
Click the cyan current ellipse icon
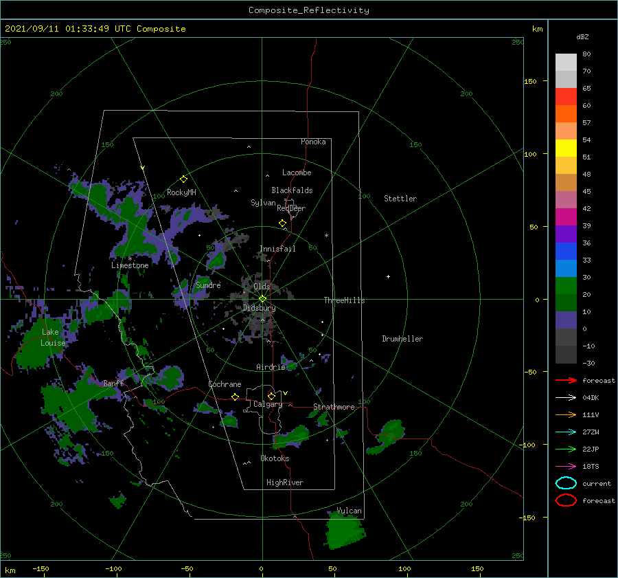tap(566, 483)
